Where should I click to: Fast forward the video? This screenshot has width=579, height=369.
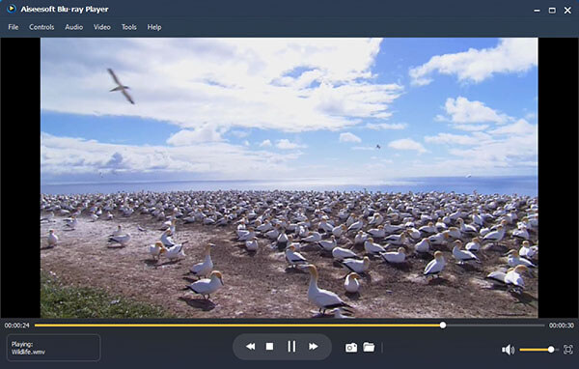tap(313, 347)
